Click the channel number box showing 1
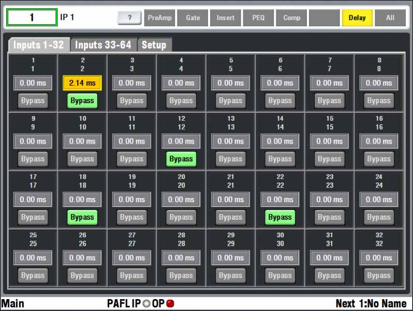This screenshot has height=311, width=413. 32,18
